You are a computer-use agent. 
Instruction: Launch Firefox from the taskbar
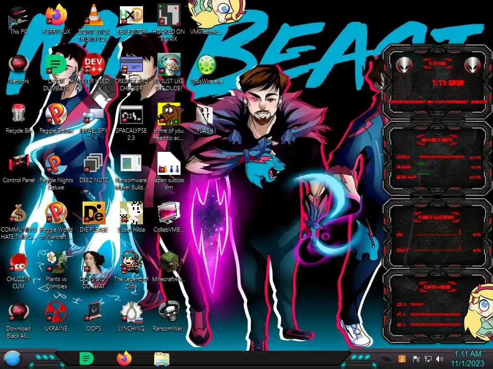[124, 358]
